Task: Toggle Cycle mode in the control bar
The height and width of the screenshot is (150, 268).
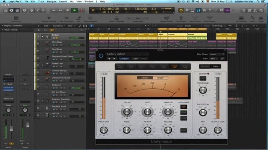Action: pos(181,10)
